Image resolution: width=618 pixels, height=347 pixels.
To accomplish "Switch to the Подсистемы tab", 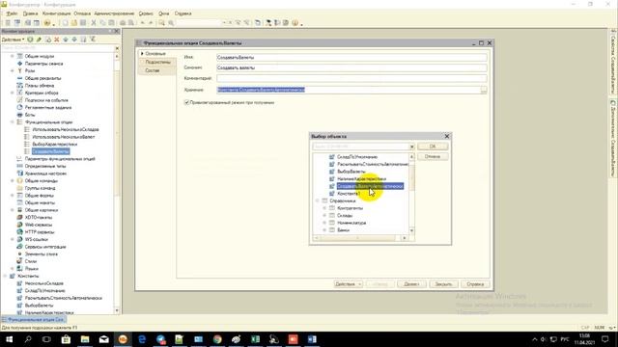I will [157, 62].
